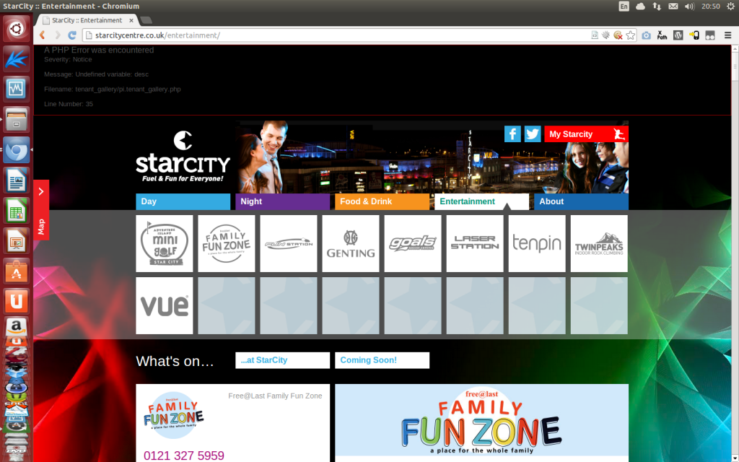This screenshot has width=739, height=462.
Task: Open StarCity Twitter page icon
Action: 532,134
